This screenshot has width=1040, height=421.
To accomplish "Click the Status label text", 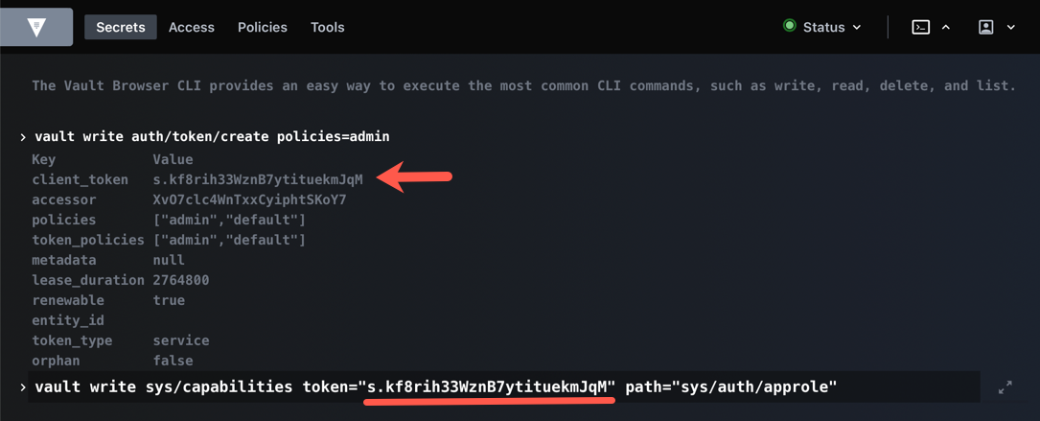I will pyautogui.click(x=823, y=27).
